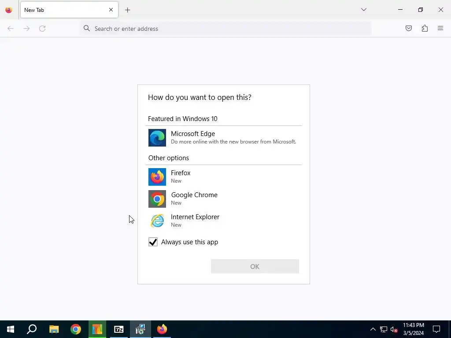Open a new tab with the plus button
The width and height of the screenshot is (451, 338).
coord(127,10)
